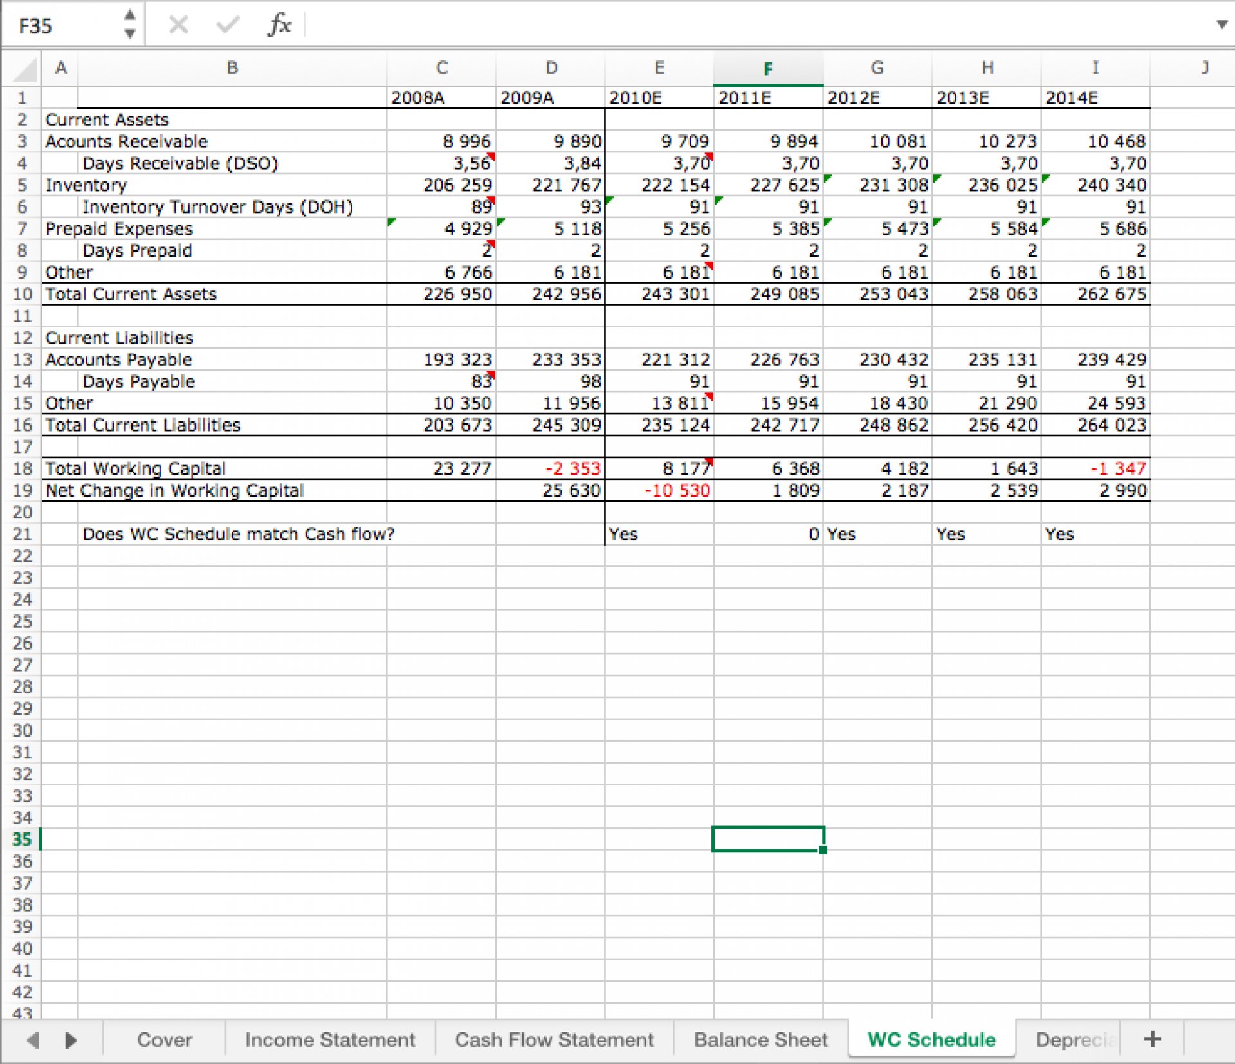This screenshot has height=1064, width=1235.
Task: Select the WC Schedule tab
Action: coord(931,1040)
